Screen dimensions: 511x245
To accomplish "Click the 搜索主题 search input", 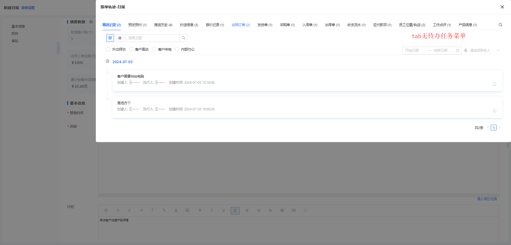I will click(x=153, y=38).
